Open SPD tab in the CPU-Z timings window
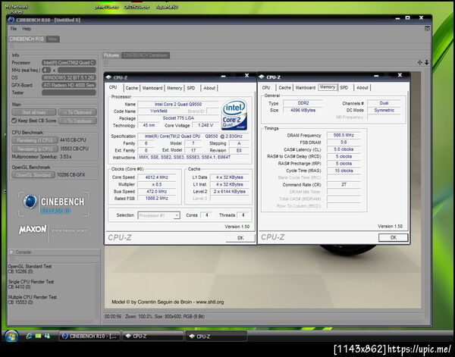 coord(344,88)
